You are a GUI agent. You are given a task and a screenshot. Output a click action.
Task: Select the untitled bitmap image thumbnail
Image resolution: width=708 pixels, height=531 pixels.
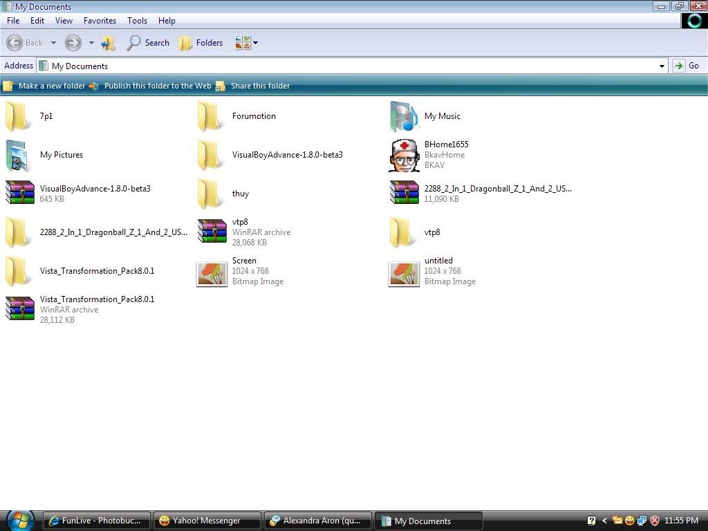point(404,274)
